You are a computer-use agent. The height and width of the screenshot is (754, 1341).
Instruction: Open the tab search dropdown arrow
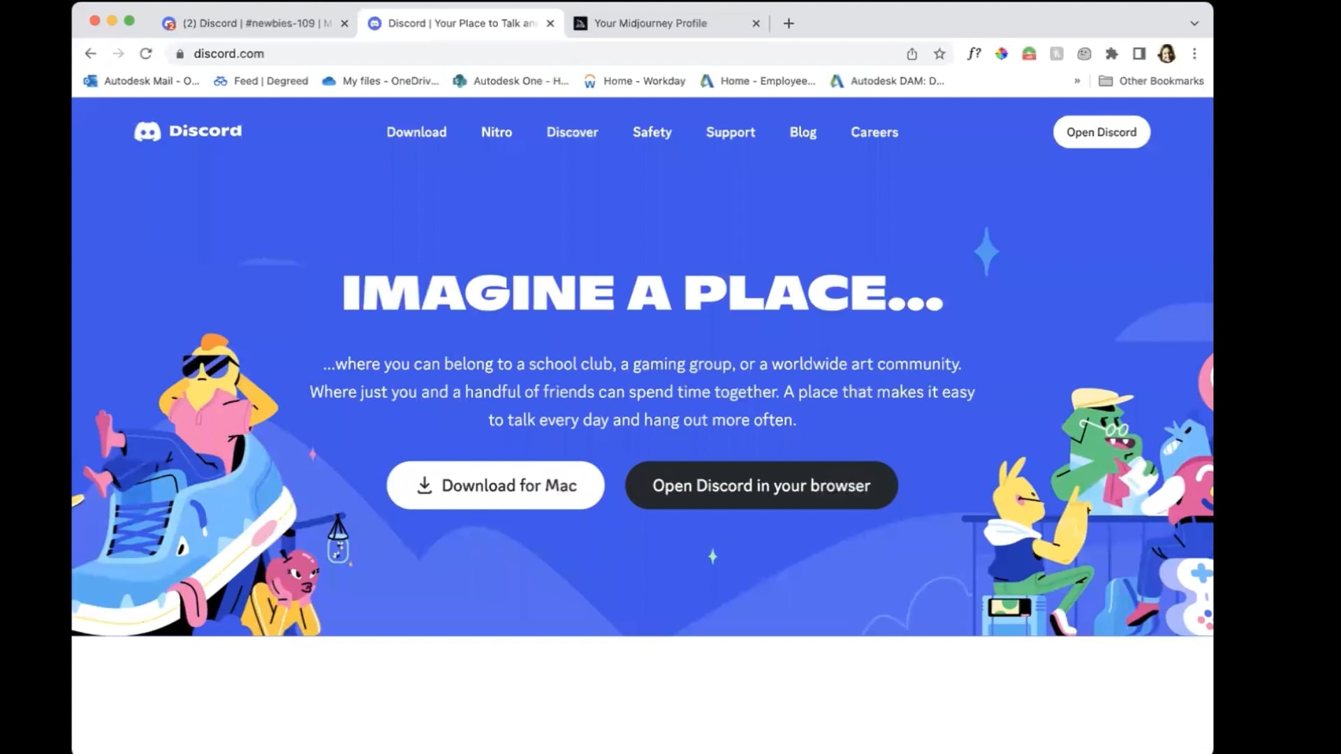(x=1194, y=23)
